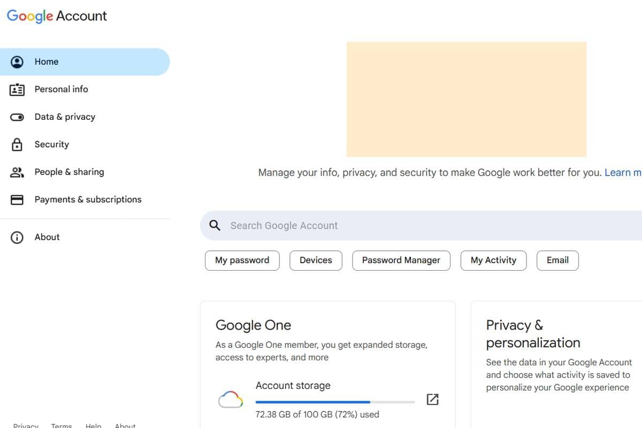Click the Data & privacy toggle icon
Viewport: 642px width, 428px height.
[17, 117]
